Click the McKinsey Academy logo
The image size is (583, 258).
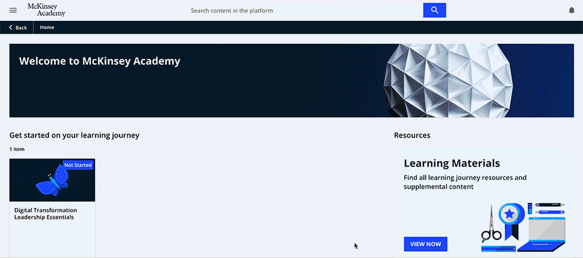pyautogui.click(x=46, y=10)
